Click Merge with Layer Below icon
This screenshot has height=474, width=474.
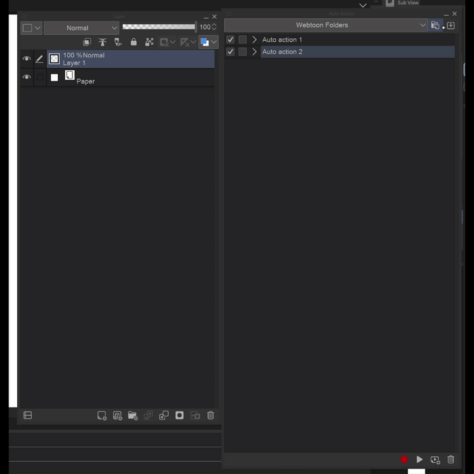coord(164,415)
